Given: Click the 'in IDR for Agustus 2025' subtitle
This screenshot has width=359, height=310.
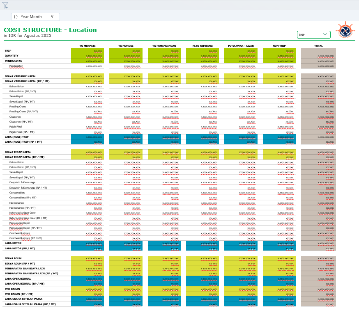Looking at the screenshot, I should point(28,35).
